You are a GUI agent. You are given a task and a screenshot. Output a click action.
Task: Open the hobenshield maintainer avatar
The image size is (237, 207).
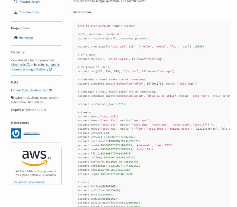click(16, 133)
